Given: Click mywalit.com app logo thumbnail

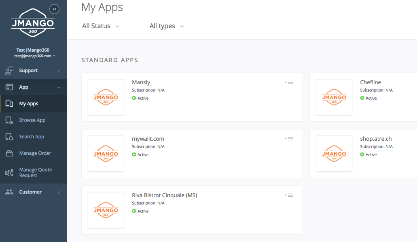Looking at the screenshot, I should pyautogui.click(x=106, y=154).
